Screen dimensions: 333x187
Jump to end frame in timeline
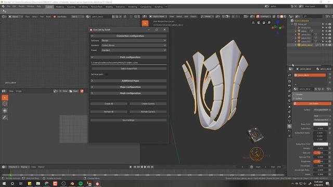tap(152, 167)
